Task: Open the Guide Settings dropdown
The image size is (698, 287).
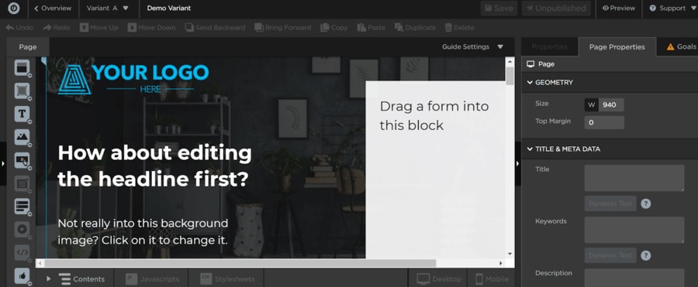Action: [472, 46]
